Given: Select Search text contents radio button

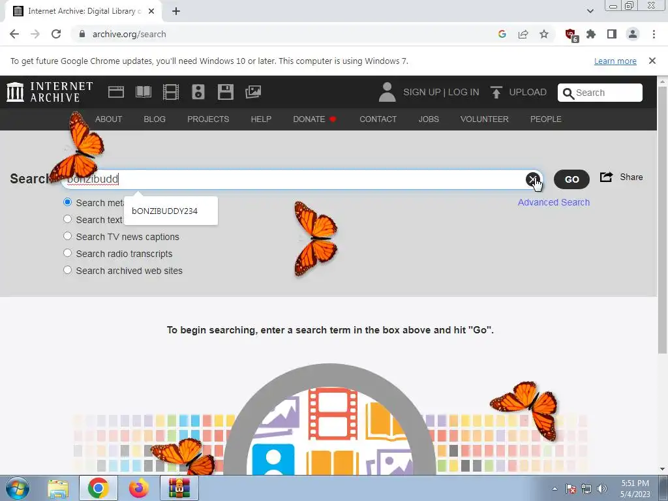Looking at the screenshot, I should click(x=67, y=219).
